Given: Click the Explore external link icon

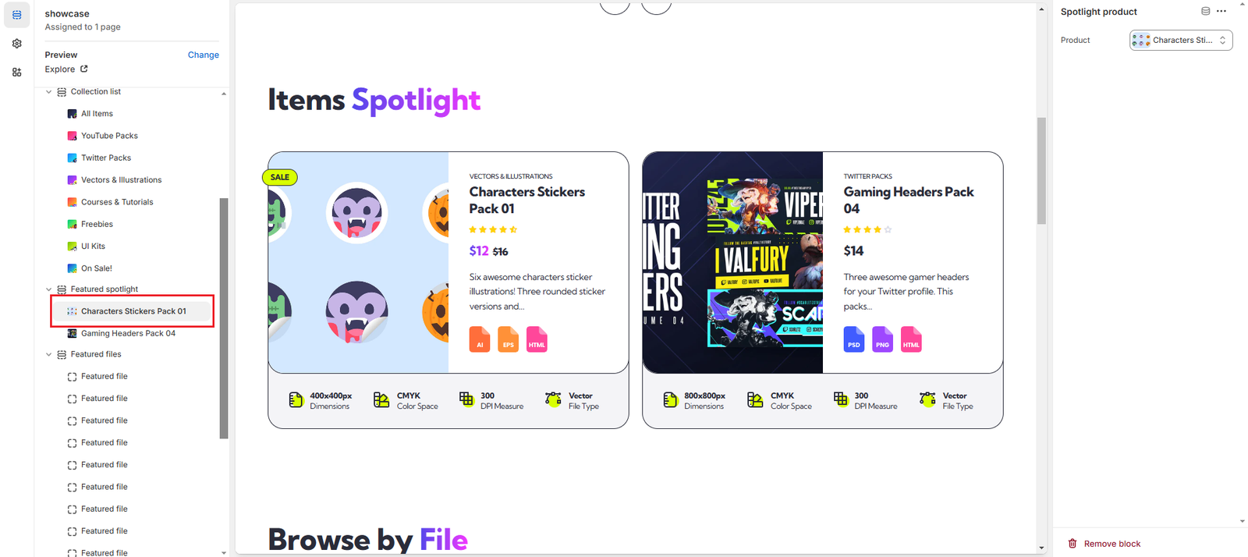Looking at the screenshot, I should tap(84, 69).
